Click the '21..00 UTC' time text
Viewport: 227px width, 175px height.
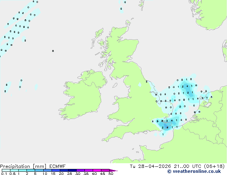tap(188, 166)
